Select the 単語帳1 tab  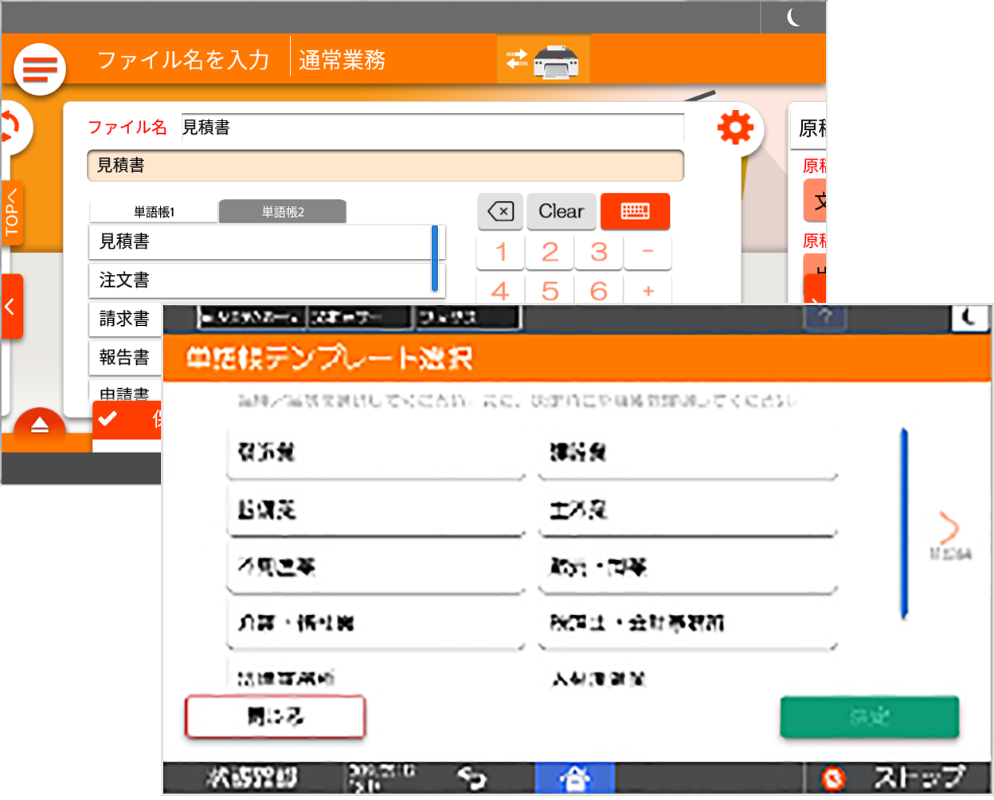pos(154,212)
